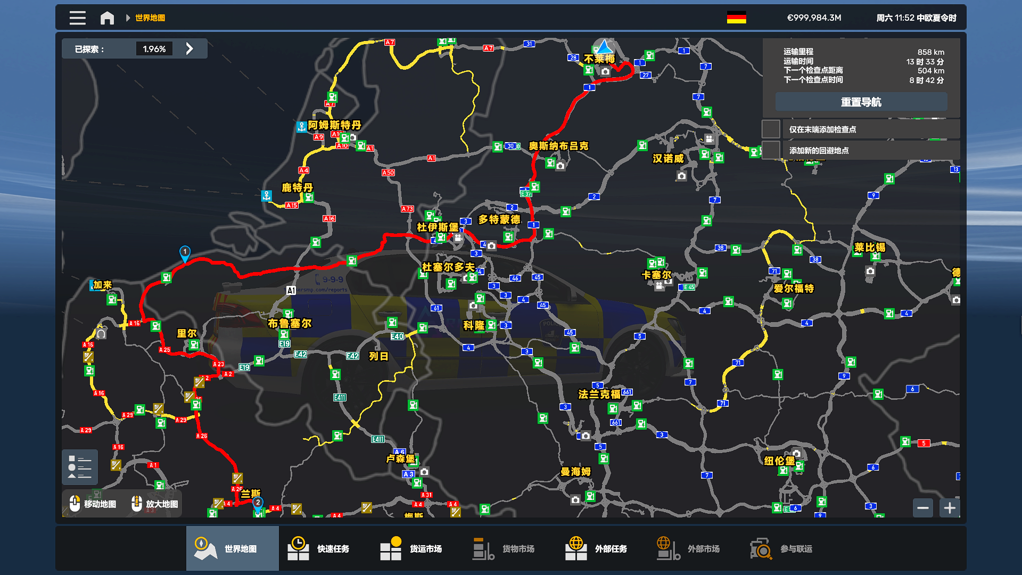Click the €999,984.3M money display
Screen dimensions: 1022x575
coord(814,18)
